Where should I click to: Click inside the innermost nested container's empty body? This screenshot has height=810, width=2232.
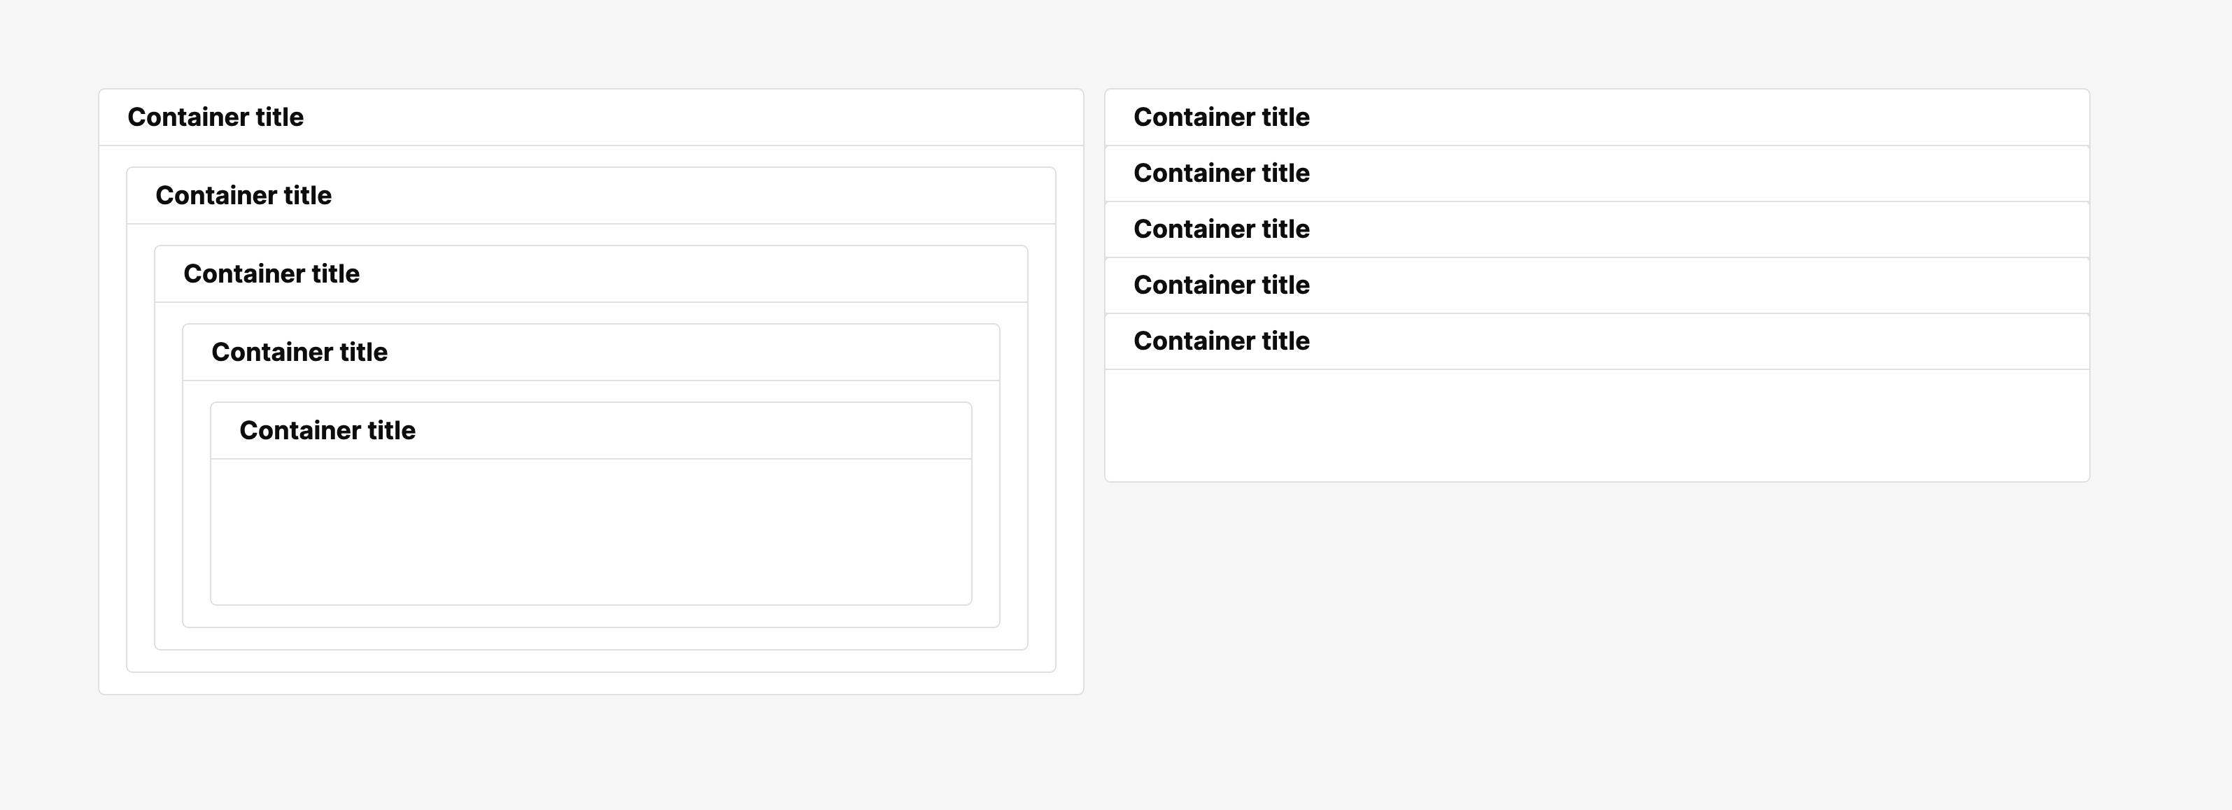tap(591, 531)
